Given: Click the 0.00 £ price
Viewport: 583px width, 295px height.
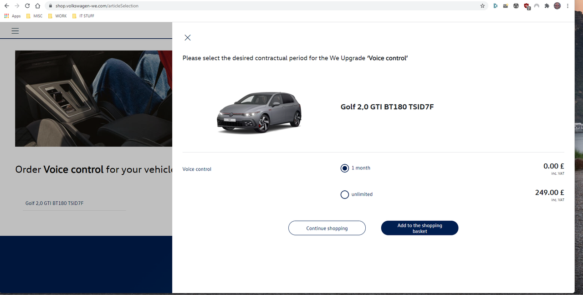Looking at the screenshot, I should pos(554,166).
